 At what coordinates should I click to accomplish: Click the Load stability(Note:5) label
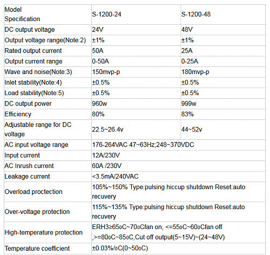(34, 93)
